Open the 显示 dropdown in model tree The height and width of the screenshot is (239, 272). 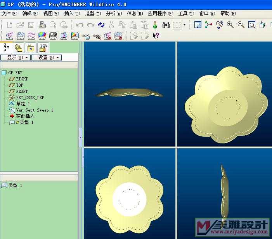click(15, 58)
